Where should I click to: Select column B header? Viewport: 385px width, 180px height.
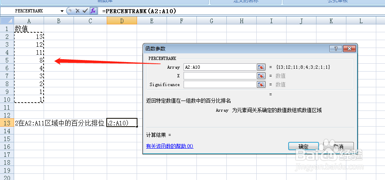click(x=59, y=21)
